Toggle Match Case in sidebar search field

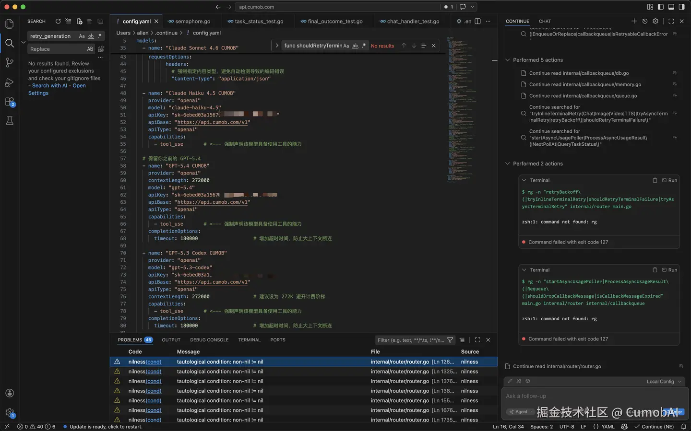pos(82,36)
